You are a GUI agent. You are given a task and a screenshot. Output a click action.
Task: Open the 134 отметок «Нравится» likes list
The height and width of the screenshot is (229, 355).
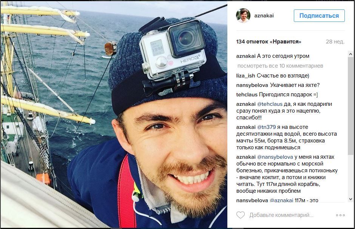269,42
